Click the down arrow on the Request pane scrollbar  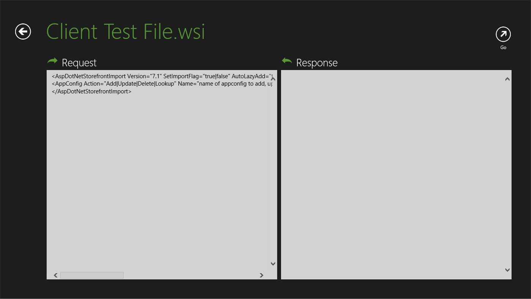(x=273, y=263)
